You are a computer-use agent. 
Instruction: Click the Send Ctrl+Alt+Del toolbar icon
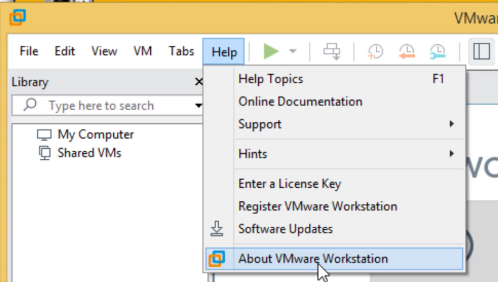(332, 52)
